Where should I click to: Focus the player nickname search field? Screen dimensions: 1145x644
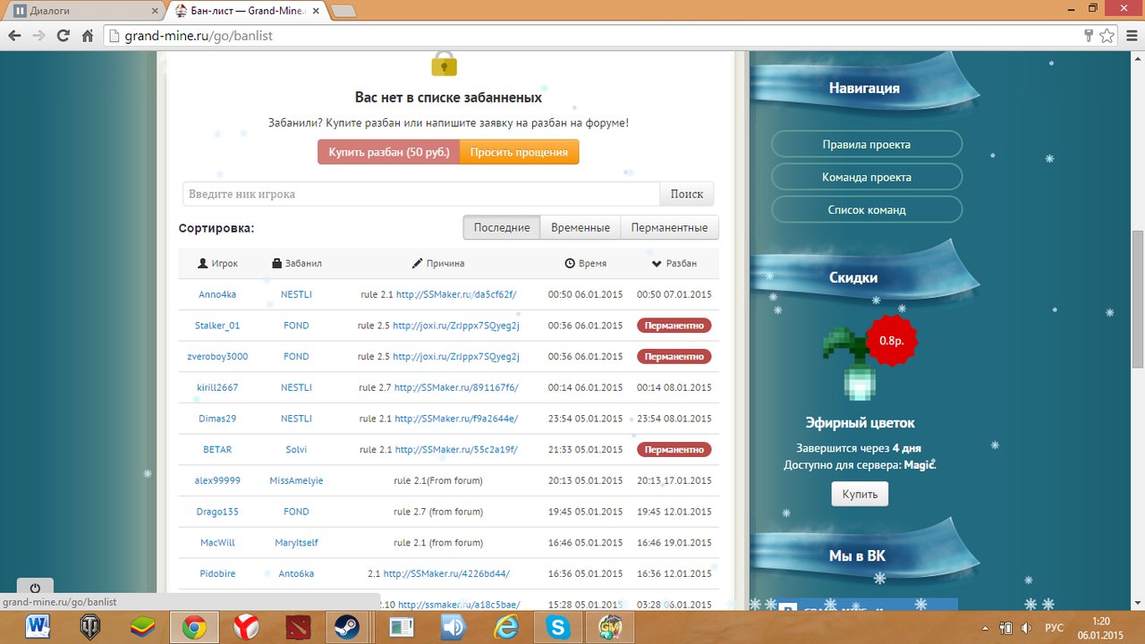(421, 194)
